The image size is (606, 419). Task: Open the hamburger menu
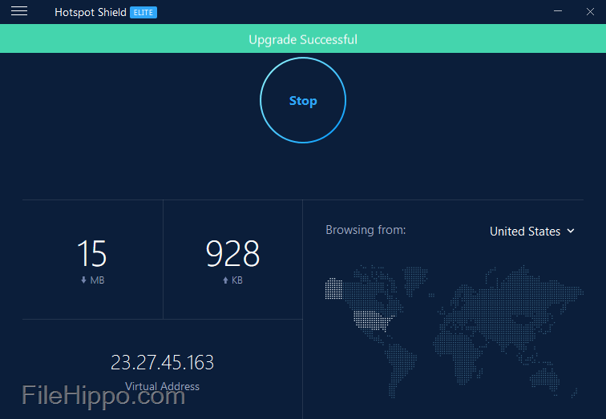[x=19, y=11]
